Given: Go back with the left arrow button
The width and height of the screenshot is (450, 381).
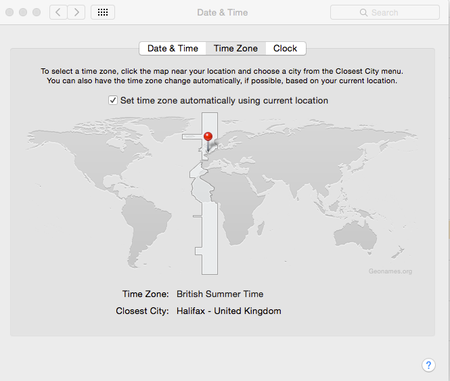Looking at the screenshot, I should pyautogui.click(x=58, y=12).
